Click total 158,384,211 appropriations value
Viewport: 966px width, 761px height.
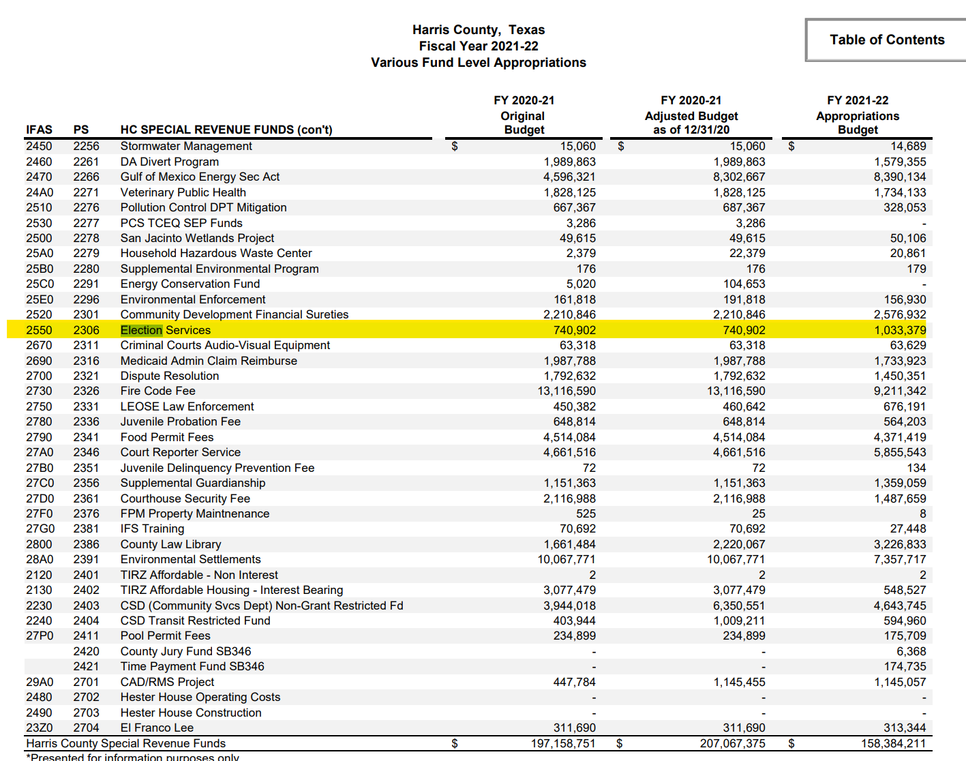[x=894, y=743]
